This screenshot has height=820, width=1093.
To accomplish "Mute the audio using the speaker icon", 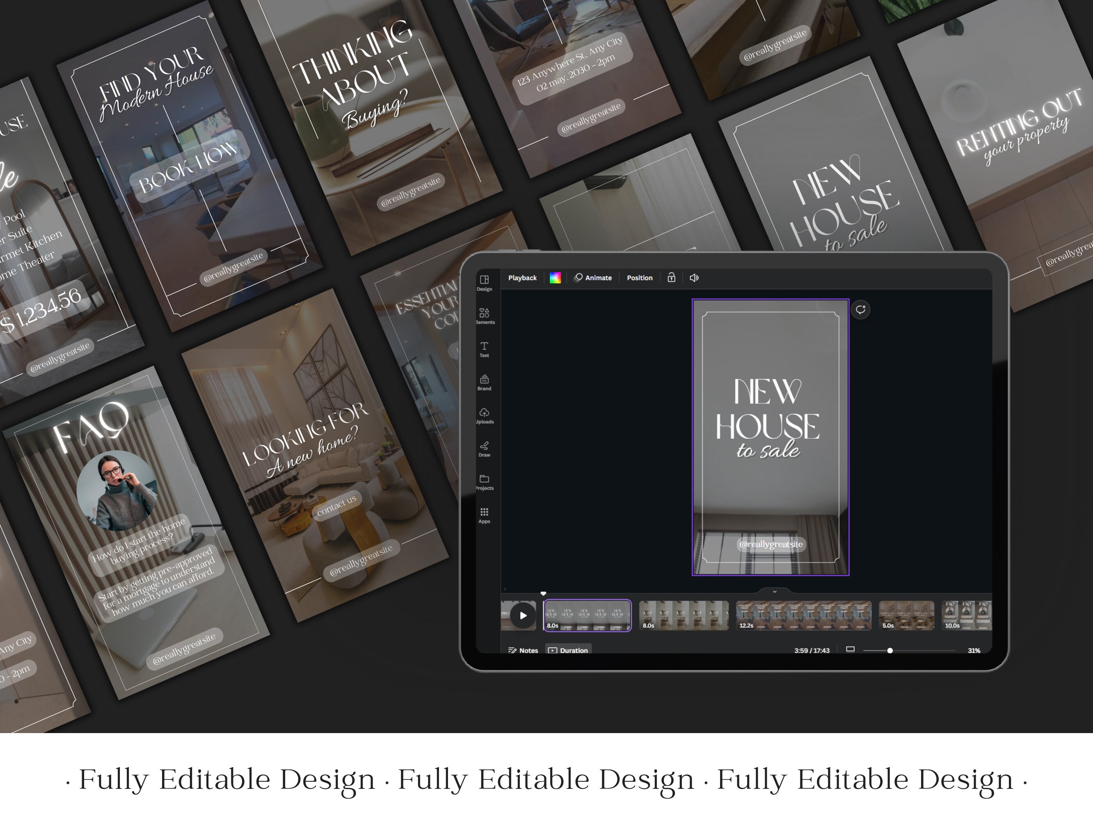I will (695, 278).
